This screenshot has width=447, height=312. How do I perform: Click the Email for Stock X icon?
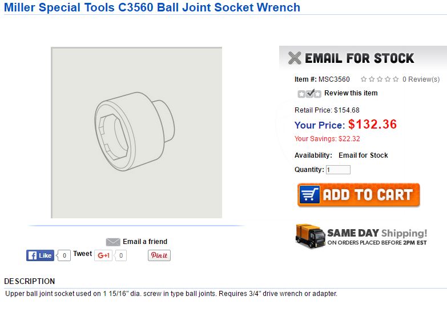tap(295, 58)
